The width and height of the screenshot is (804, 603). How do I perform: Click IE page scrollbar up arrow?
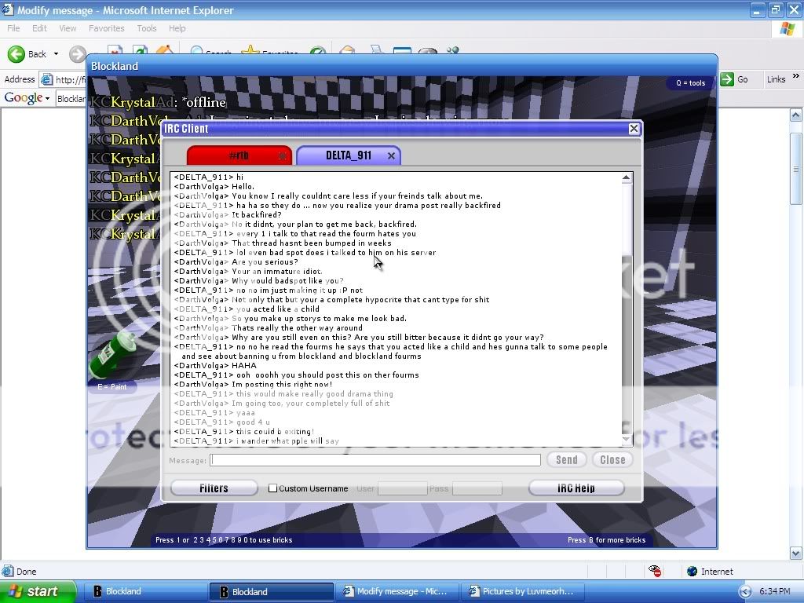[796, 115]
